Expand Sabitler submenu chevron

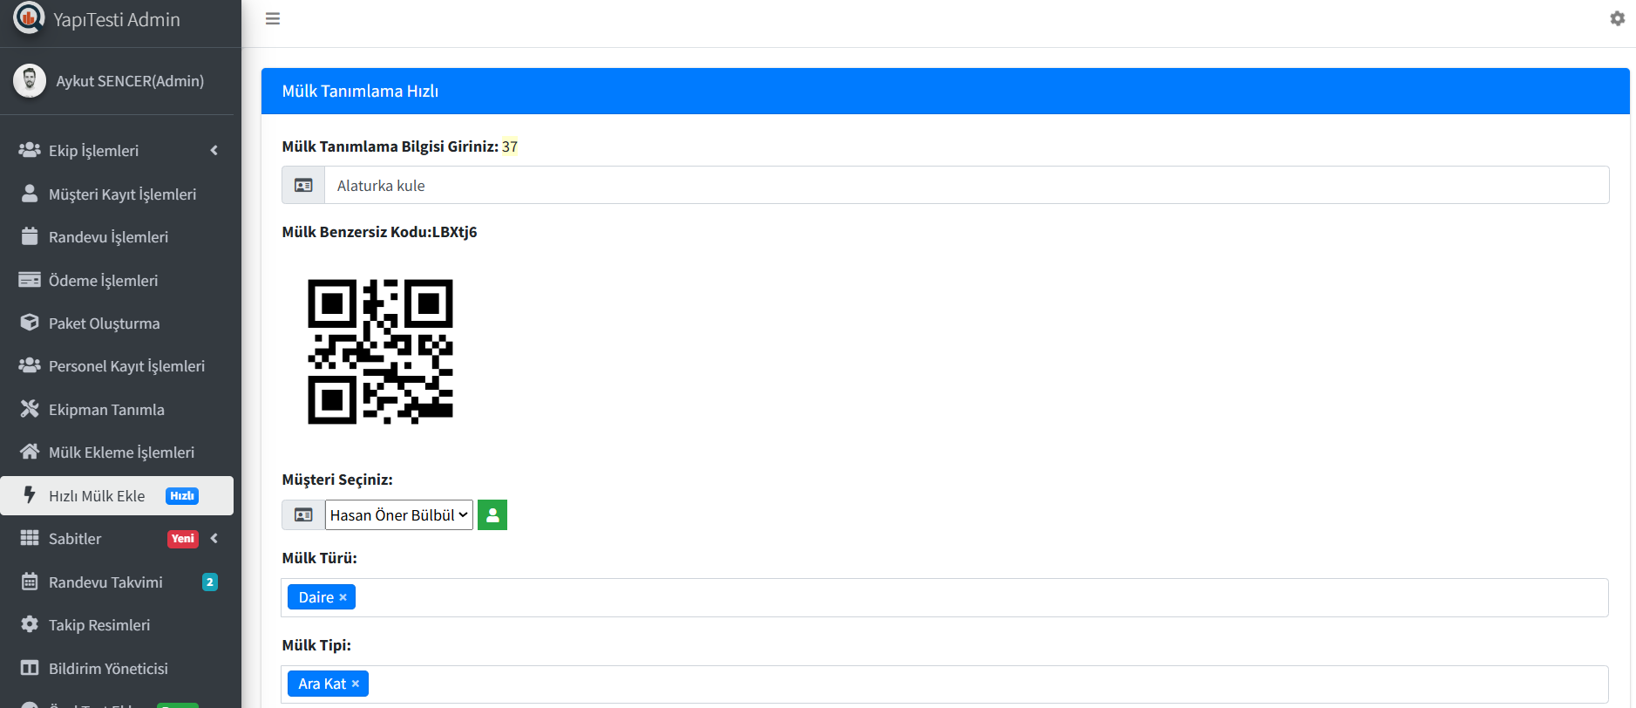click(x=214, y=538)
